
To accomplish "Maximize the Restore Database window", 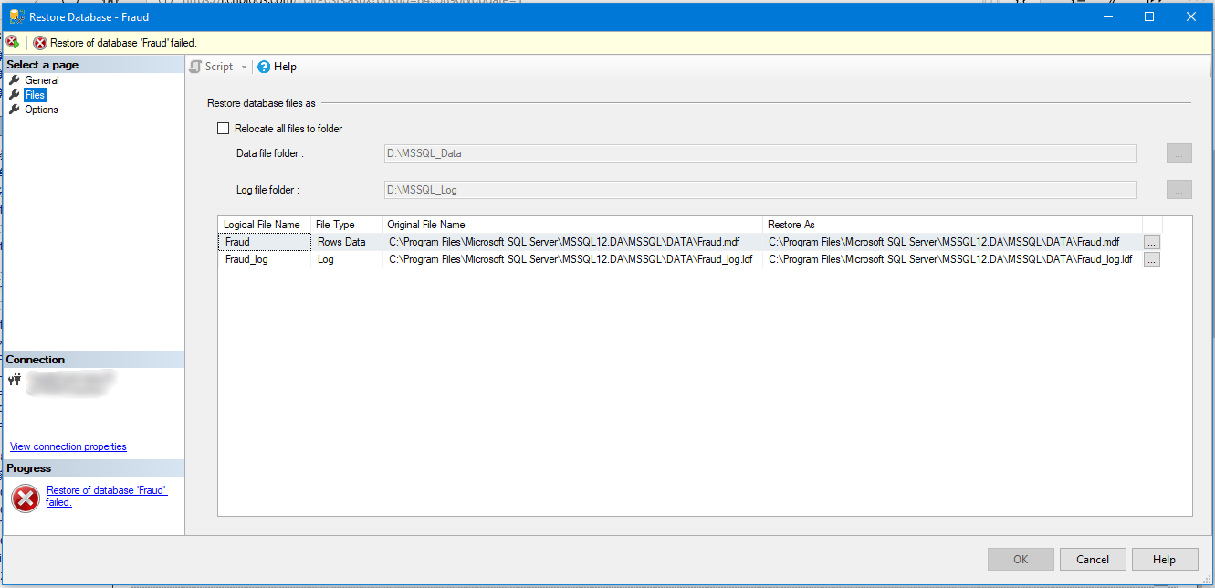I will [x=1149, y=16].
